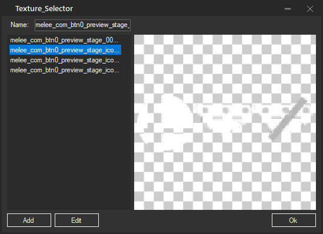Viewport: 323px width, 234px height.
Task: Select the melee_com_btn0_preview_stage_00 list entry
Action: coord(65,40)
